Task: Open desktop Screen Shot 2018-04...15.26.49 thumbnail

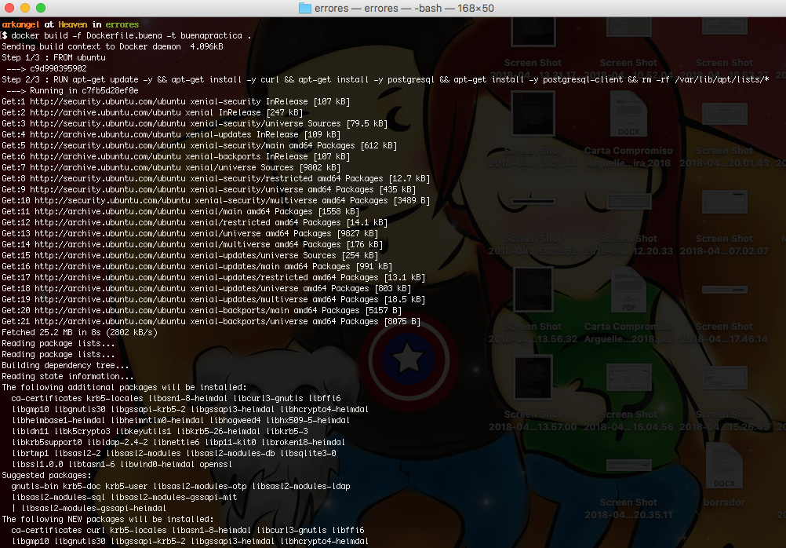Action: pyautogui.click(x=724, y=378)
